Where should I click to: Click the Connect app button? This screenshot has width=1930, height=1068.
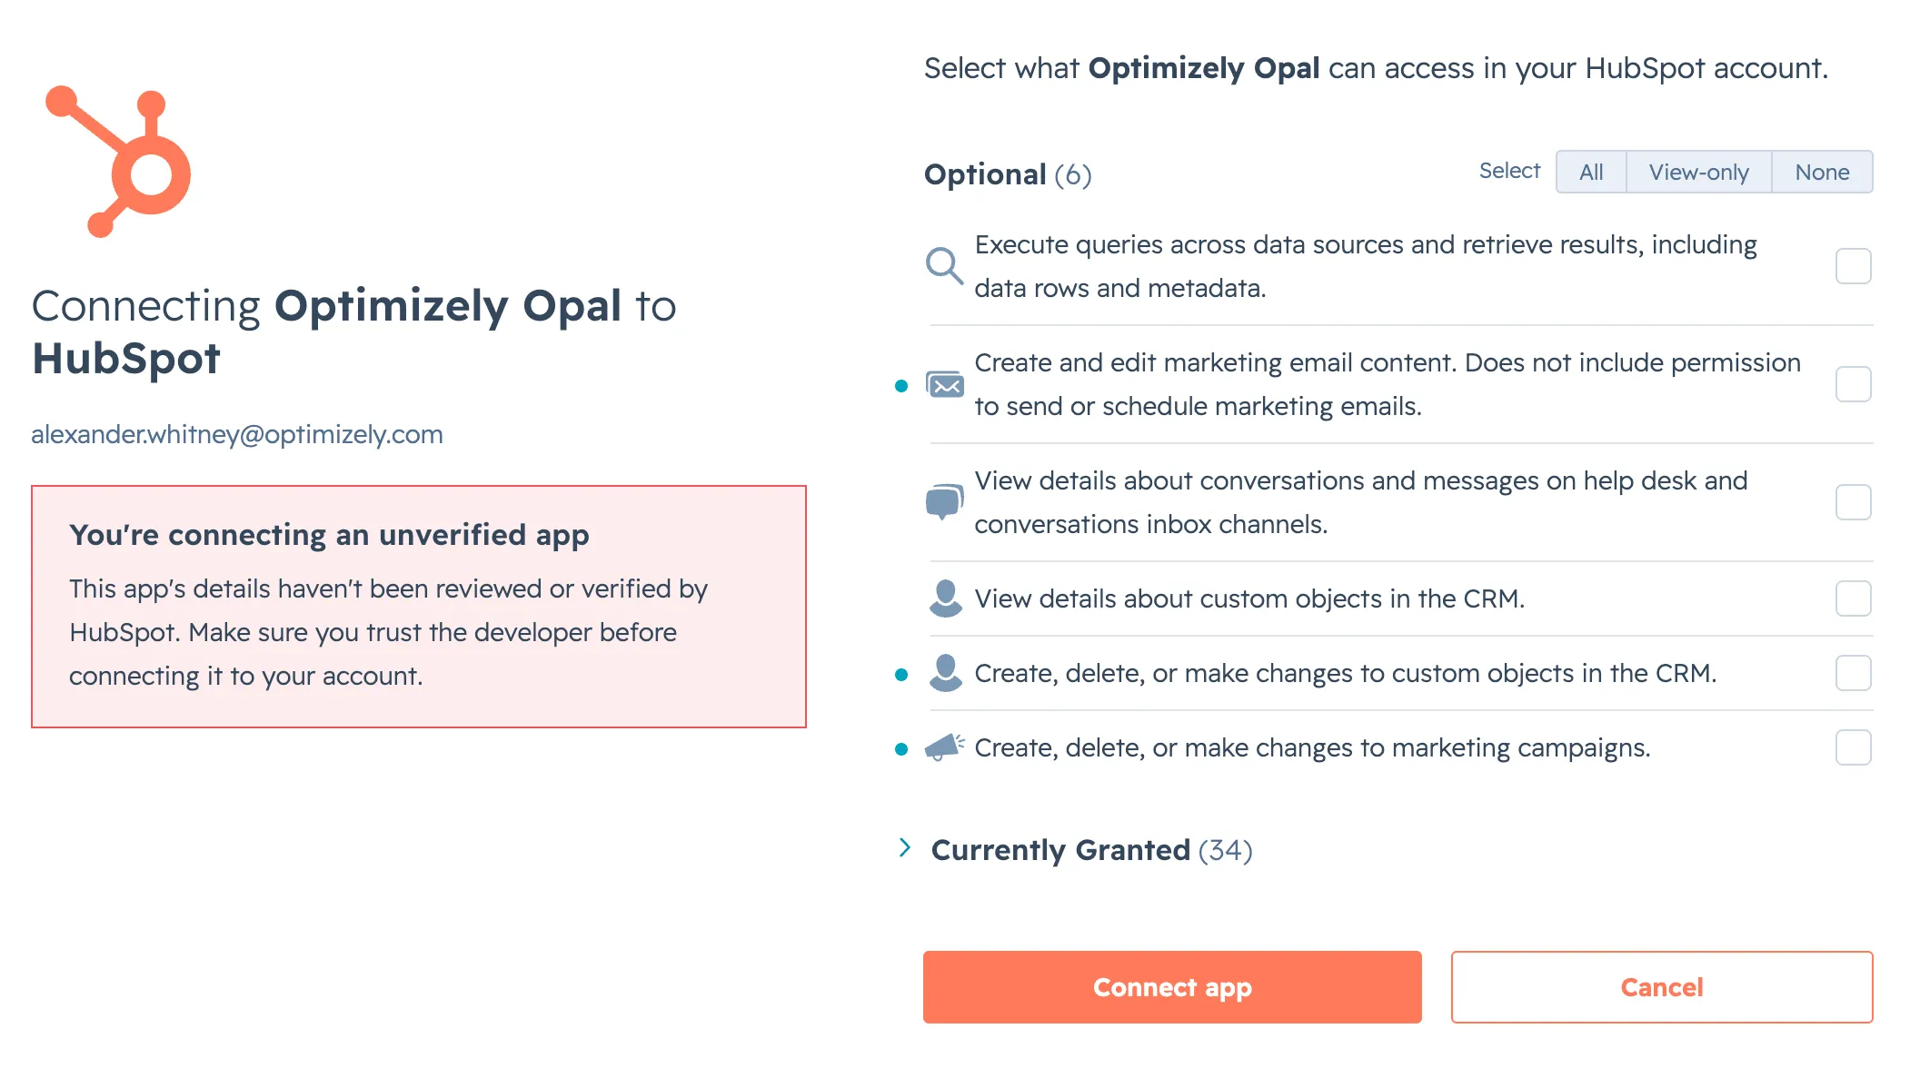[x=1172, y=987]
